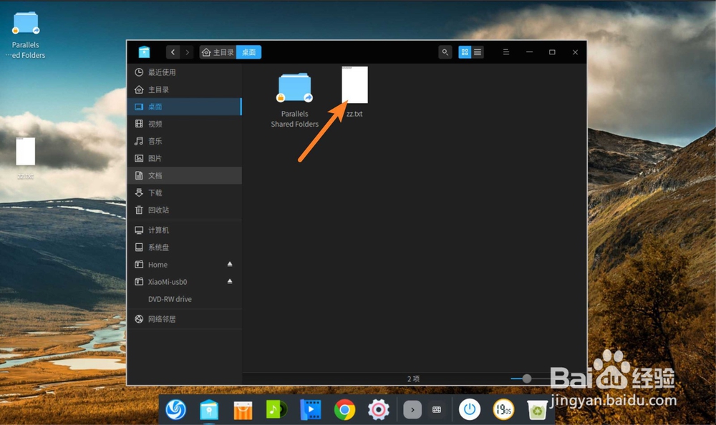Launch the movie player from the dock
The width and height of the screenshot is (716, 425).
[x=311, y=409]
